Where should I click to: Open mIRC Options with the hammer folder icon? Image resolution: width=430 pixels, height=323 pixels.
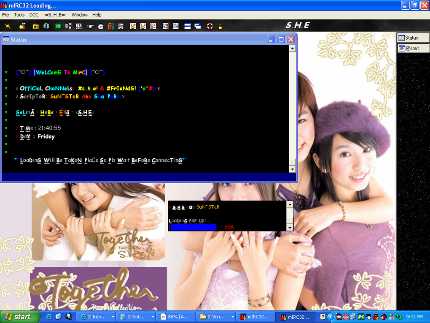22,26
